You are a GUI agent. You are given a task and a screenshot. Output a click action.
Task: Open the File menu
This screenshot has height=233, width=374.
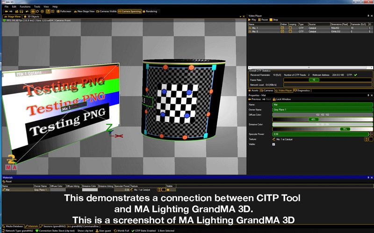[x=7, y=7]
